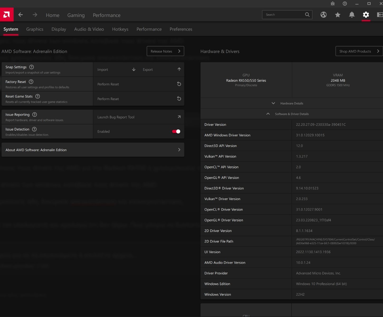This screenshot has width=383, height=317.
Task: Open the Hotkeys tab
Action: (120, 29)
